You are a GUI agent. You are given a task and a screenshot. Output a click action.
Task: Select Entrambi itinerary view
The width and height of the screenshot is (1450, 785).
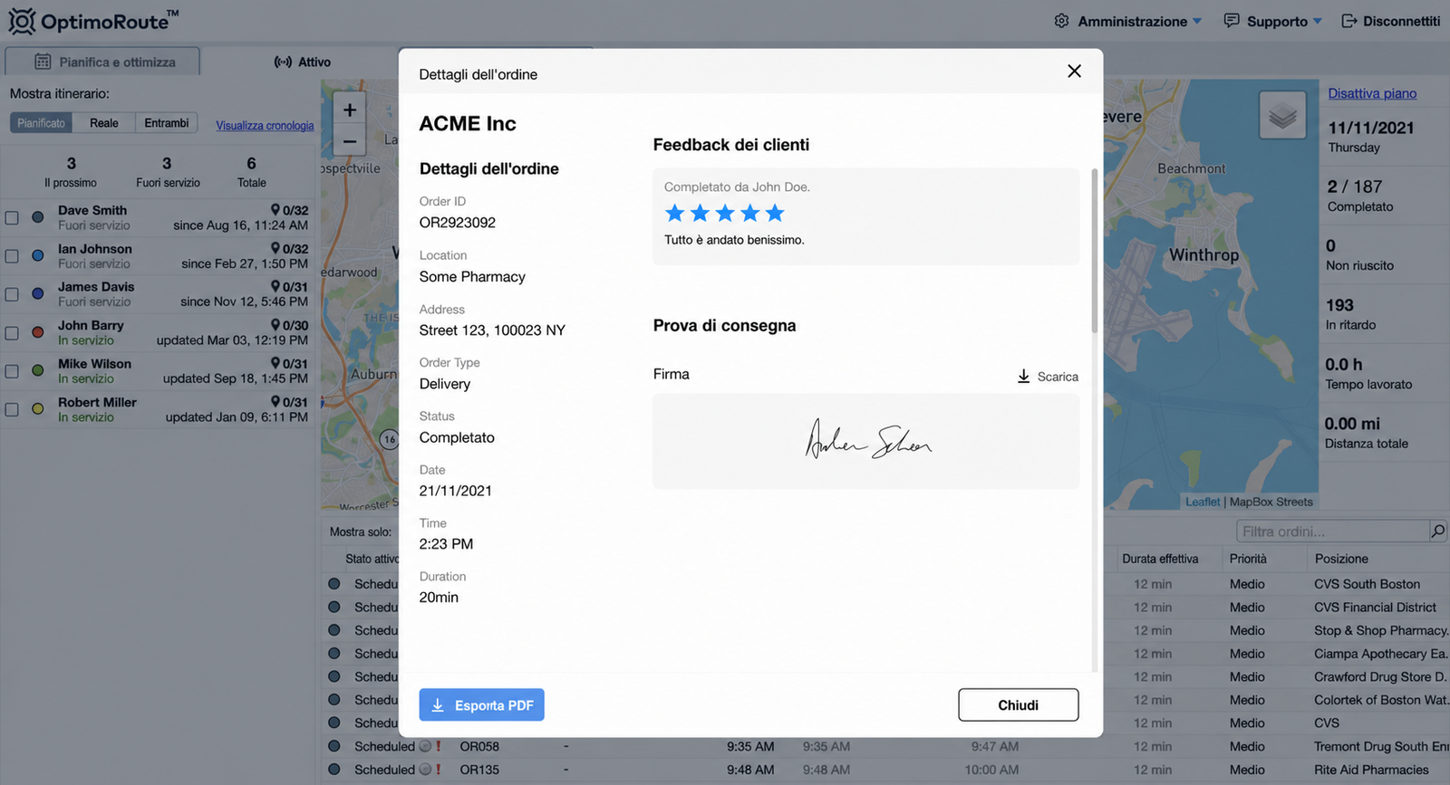[167, 123]
